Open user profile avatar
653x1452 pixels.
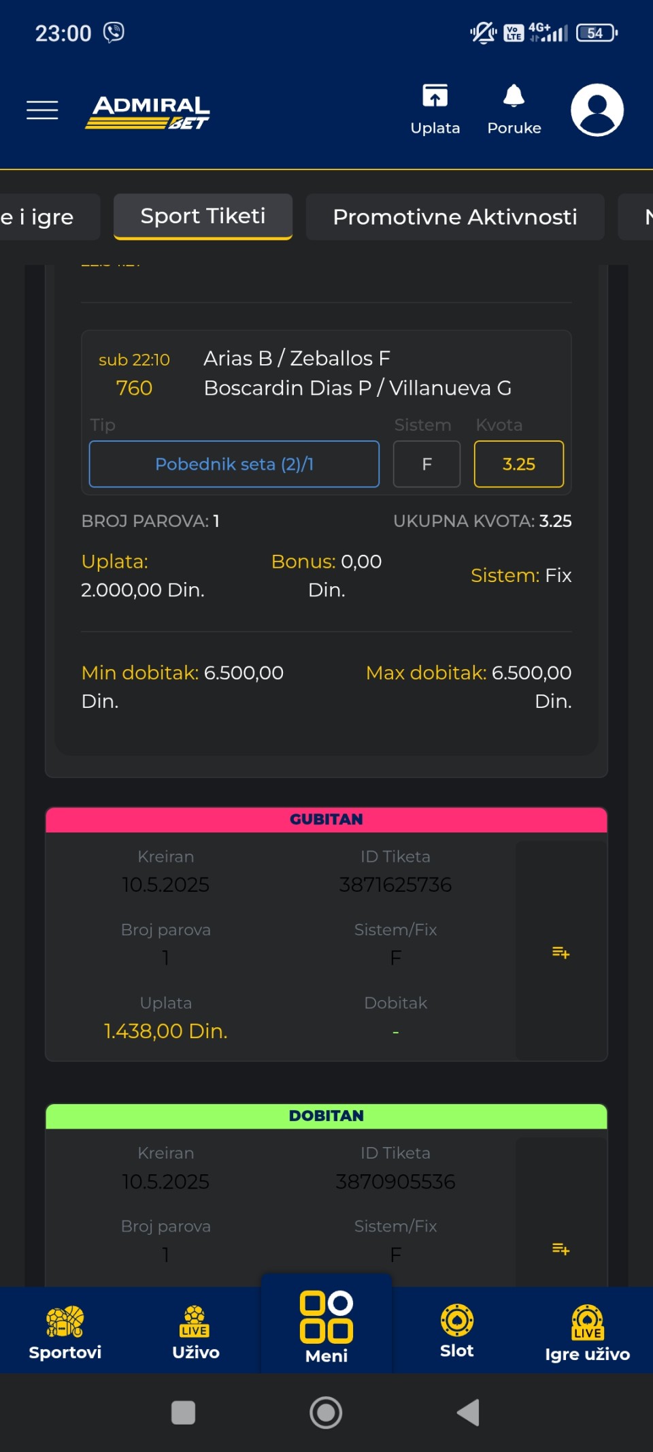tap(597, 110)
